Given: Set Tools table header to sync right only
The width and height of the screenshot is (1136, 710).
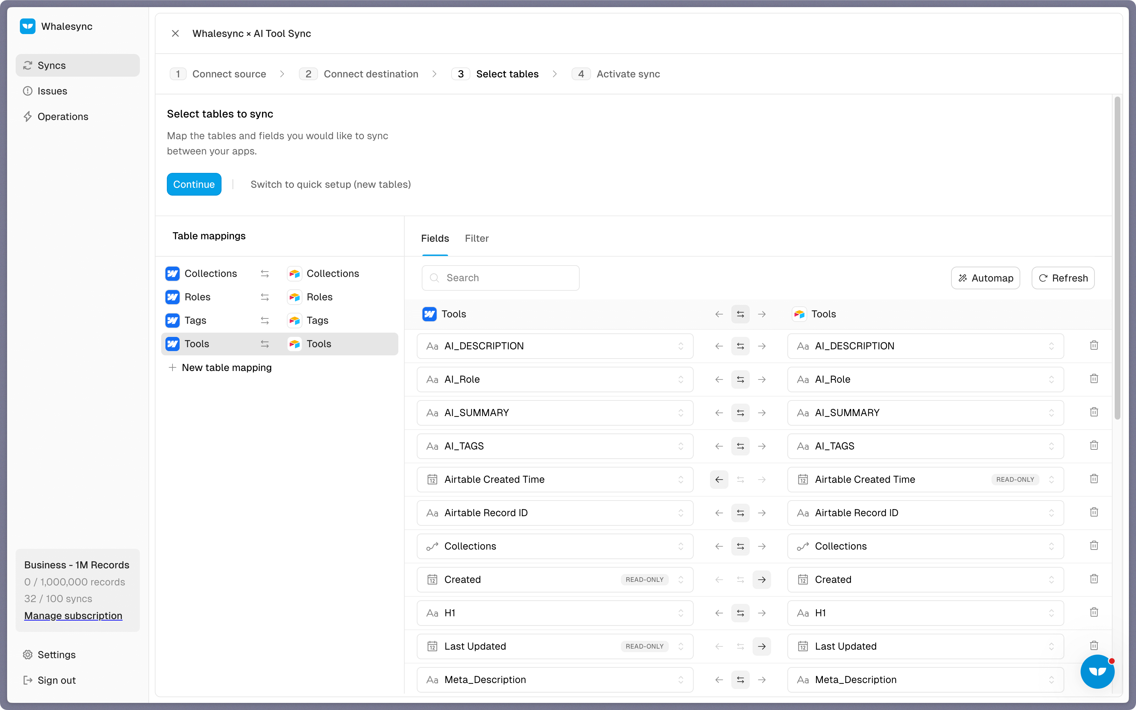Looking at the screenshot, I should click(x=762, y=314).
